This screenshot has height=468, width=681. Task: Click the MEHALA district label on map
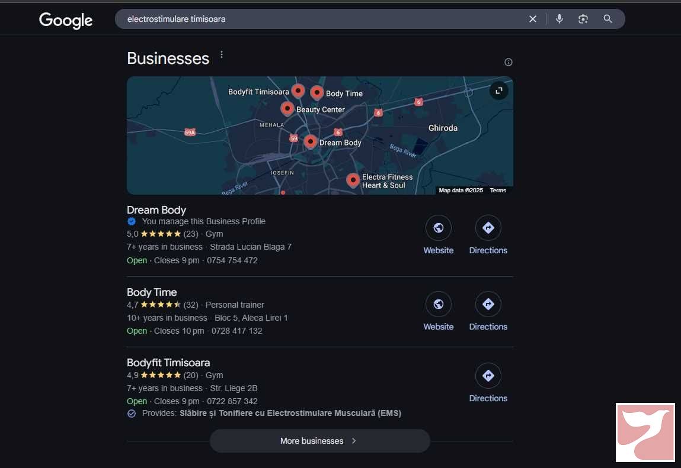click(272, 125)
